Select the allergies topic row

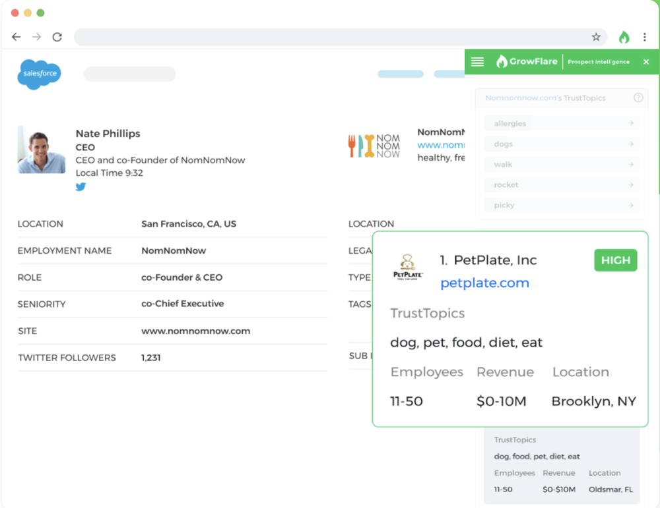click(561, 123)
